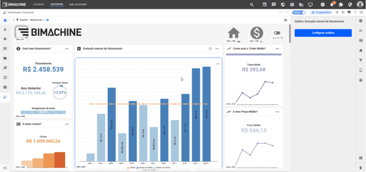Screen dimensions: 366x172
Task: Click the lock icon in right sidebar
Action: click(x=361, y=79)
